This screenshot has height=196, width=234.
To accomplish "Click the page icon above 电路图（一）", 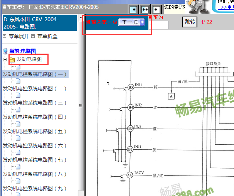I will [18, 67].
